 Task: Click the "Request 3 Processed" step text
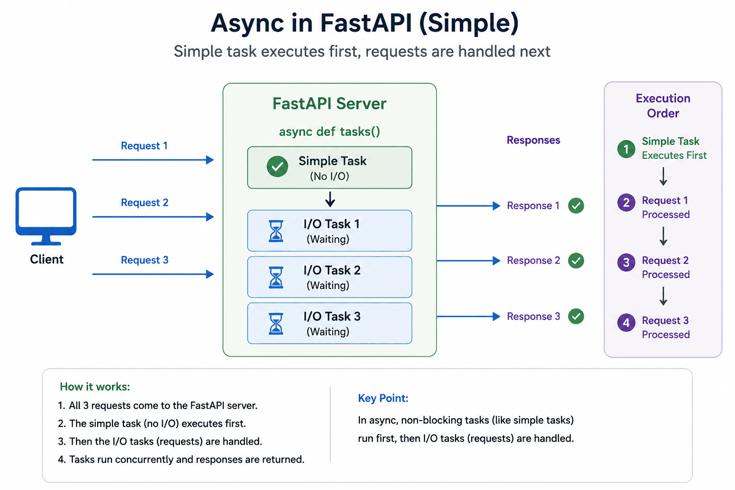[666, 327]
